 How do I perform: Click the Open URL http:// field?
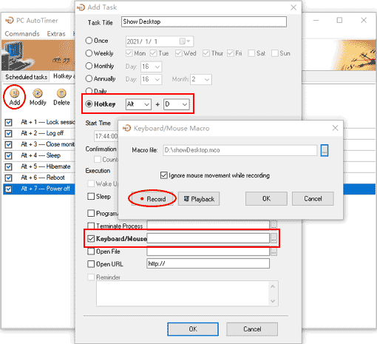click(208, 263)
